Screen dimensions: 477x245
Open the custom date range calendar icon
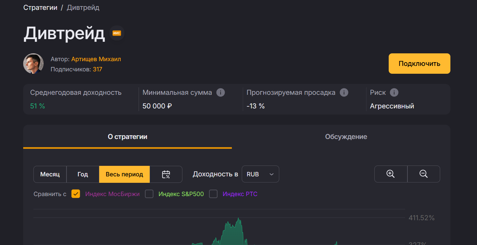tap(166, 174)
